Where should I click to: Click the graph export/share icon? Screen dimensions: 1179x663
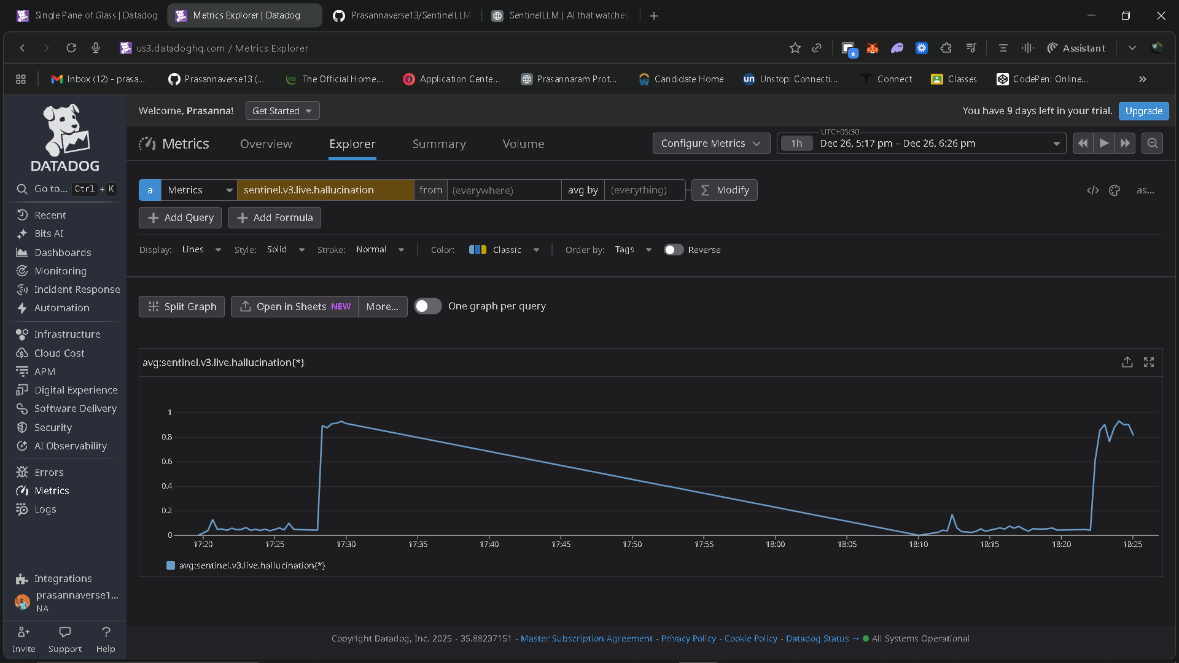point(1127,362)
